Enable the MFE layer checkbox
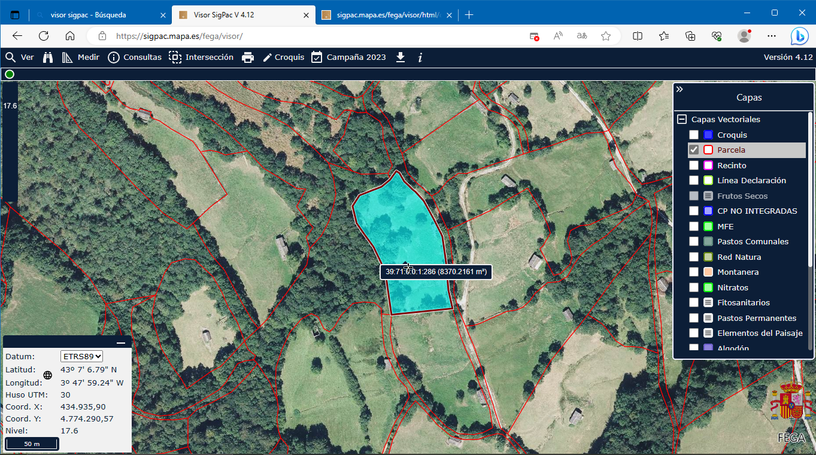The width and height of the screenshot is (816, 455). (x=694, y=226)
